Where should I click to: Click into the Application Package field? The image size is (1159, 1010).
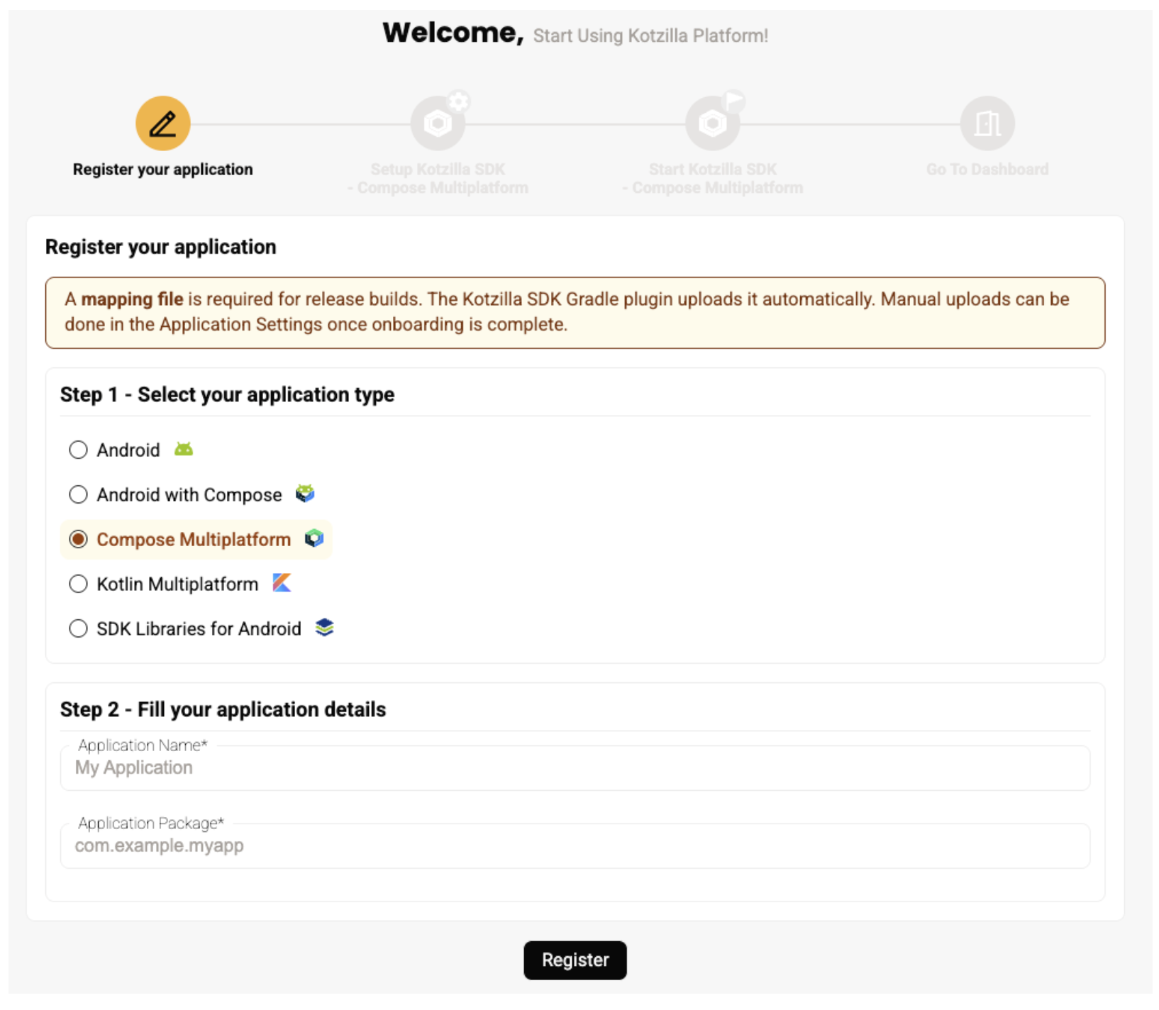575,845
